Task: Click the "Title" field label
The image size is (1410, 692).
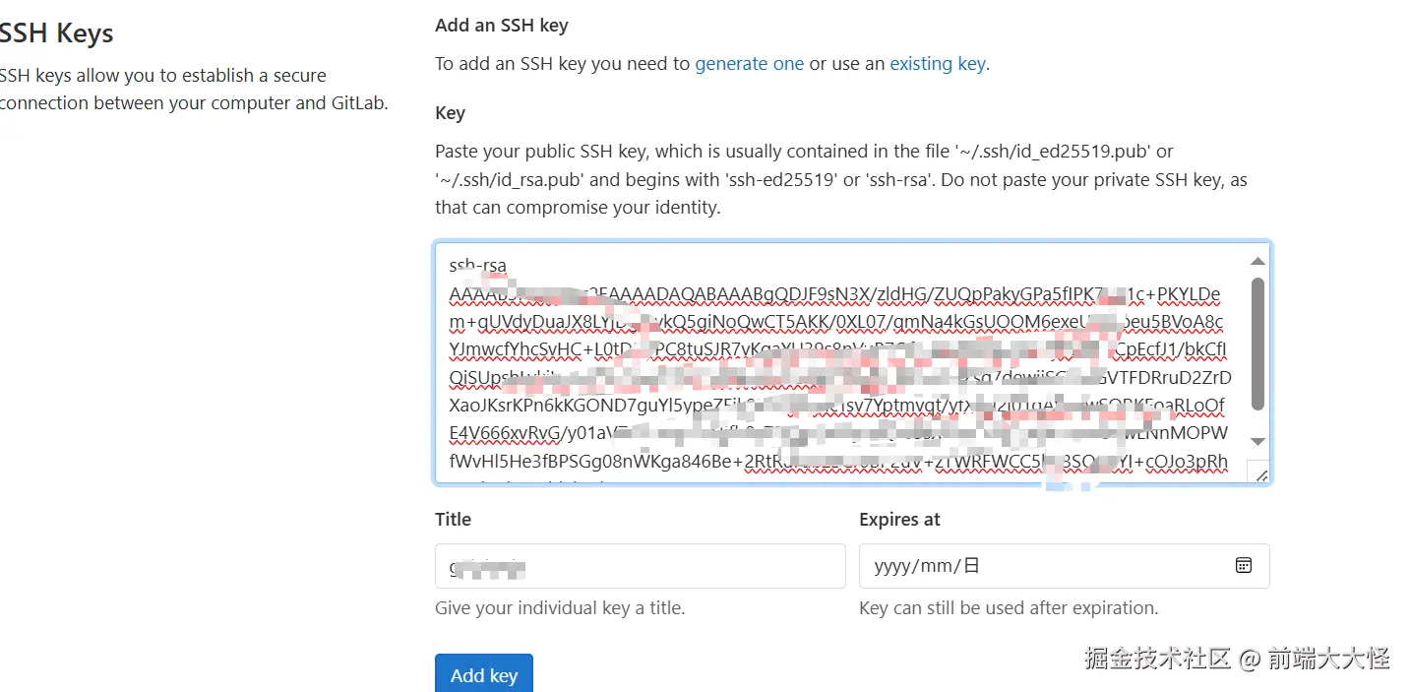Action: (x=453, y=520)
